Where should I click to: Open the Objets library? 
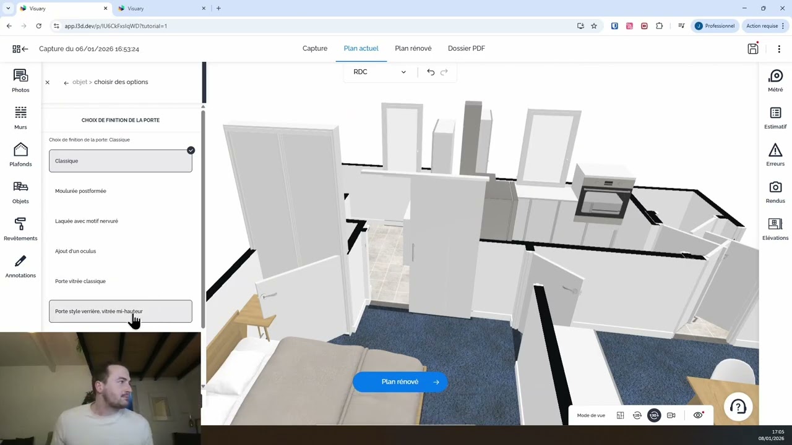click(20, 192)
